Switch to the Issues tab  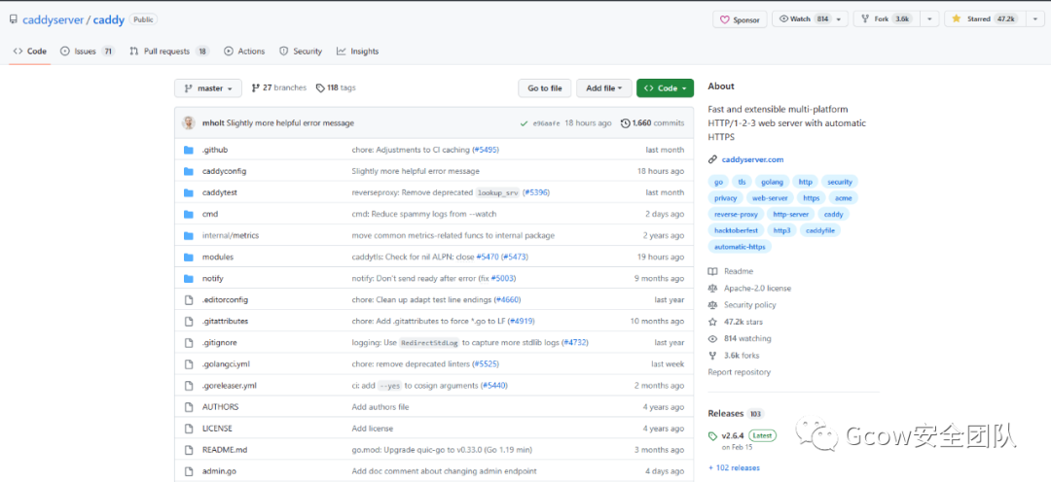click(88, 52)
